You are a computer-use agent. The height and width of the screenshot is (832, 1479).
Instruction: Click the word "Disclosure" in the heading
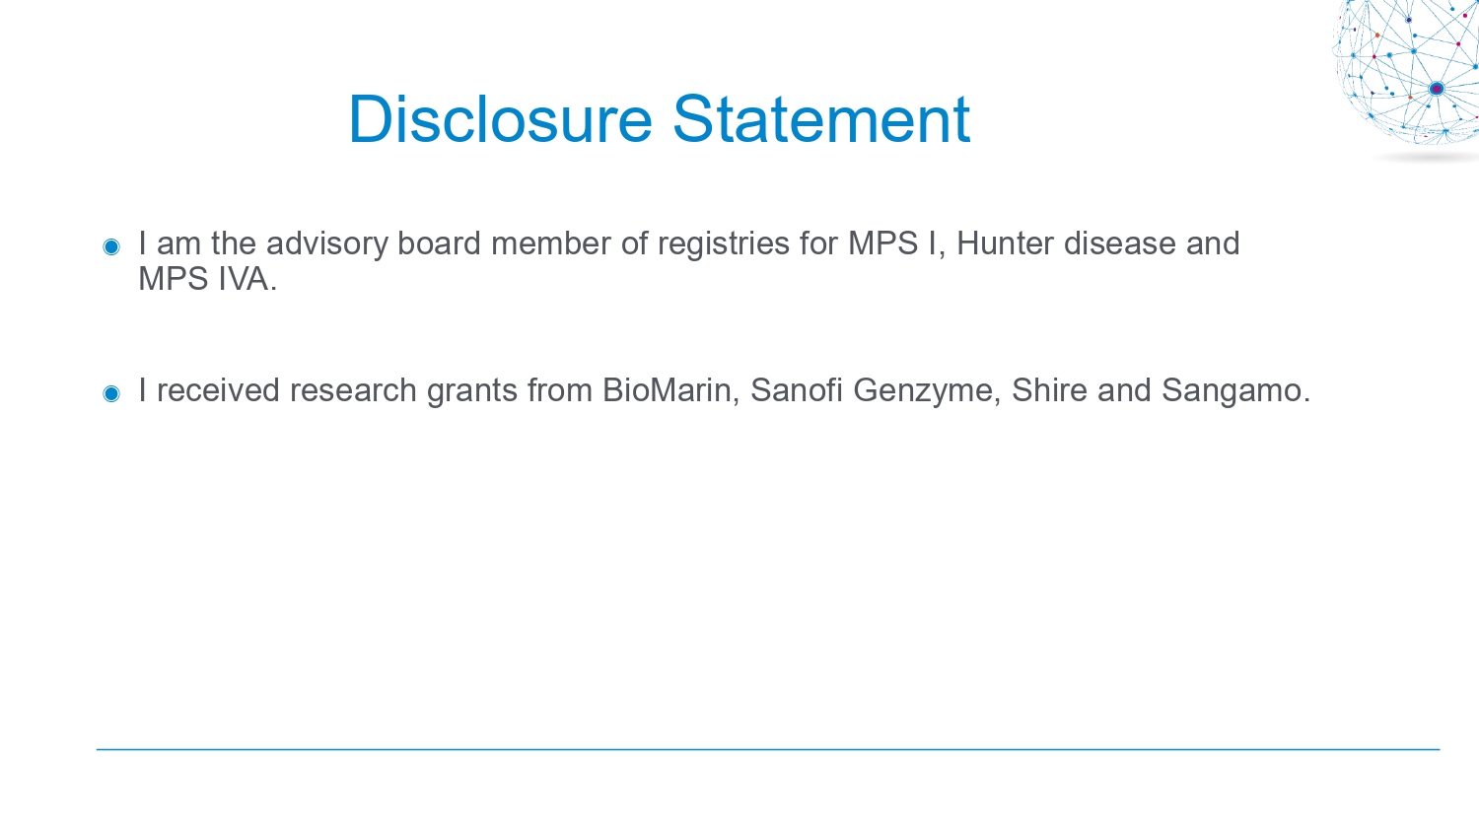(500, 119)
